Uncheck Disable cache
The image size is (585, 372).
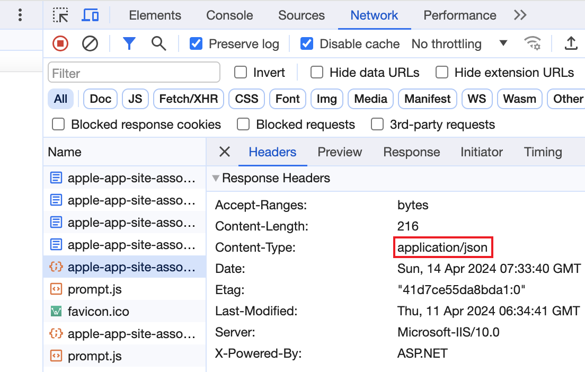tap(307, 43)
